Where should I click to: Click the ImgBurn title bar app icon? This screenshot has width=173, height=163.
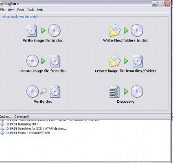tap(1, 4)
